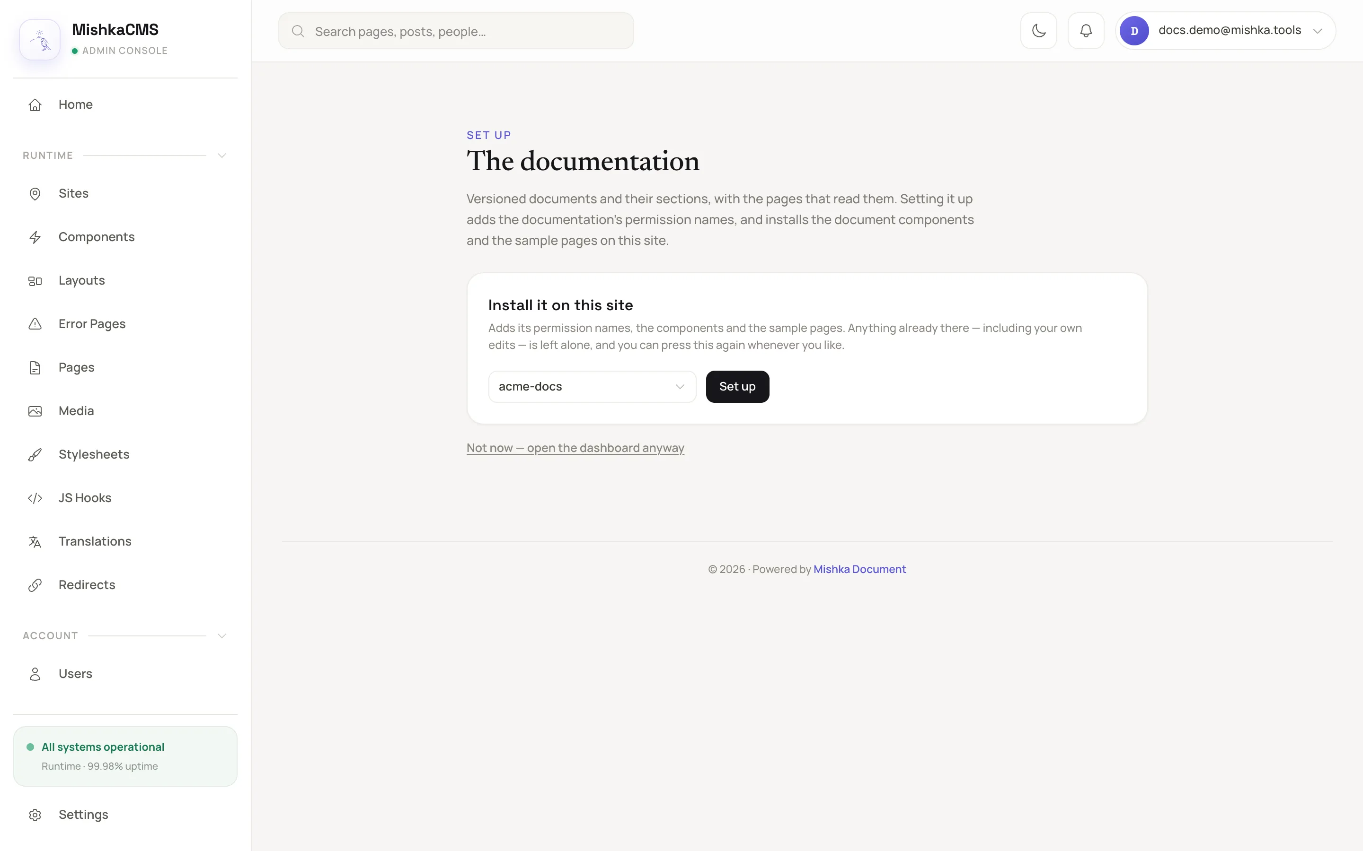This screenshot has width=1363, height=851.
Task: Select Error Pages in the sidebar
Action: click(x=125, y=324)
